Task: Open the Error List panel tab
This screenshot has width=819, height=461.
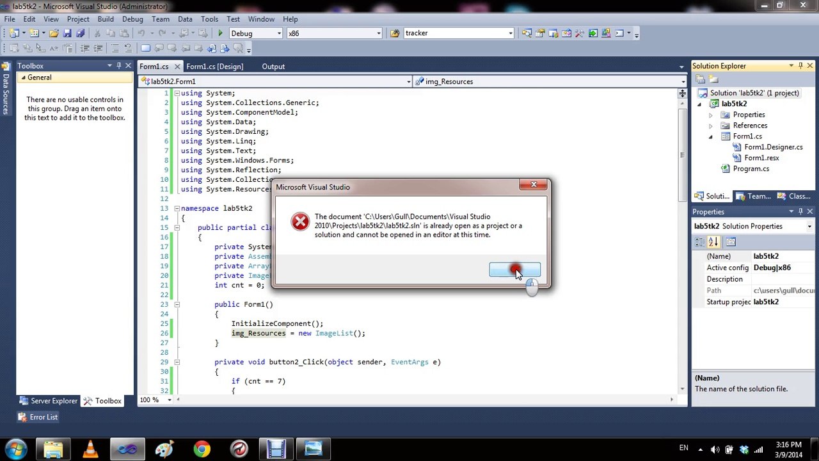Action: [x=38, y=417]
